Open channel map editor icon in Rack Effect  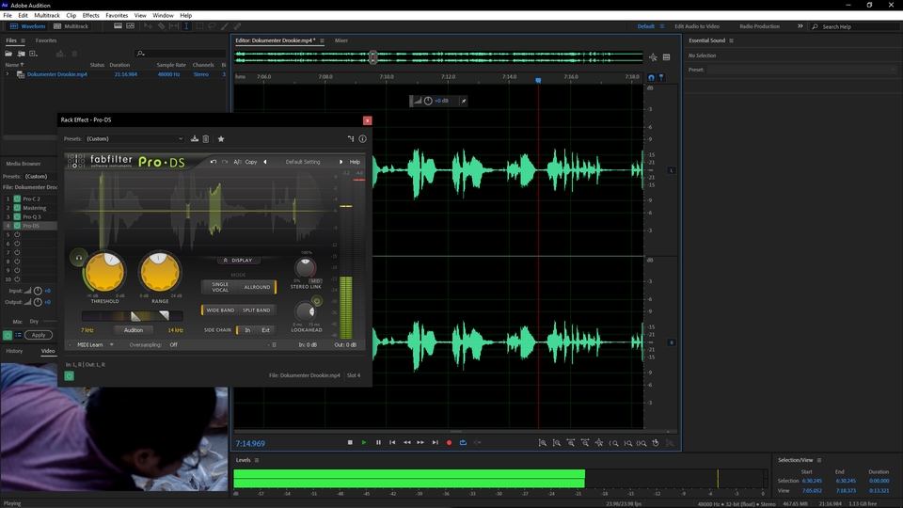click(x=351, y=139)
